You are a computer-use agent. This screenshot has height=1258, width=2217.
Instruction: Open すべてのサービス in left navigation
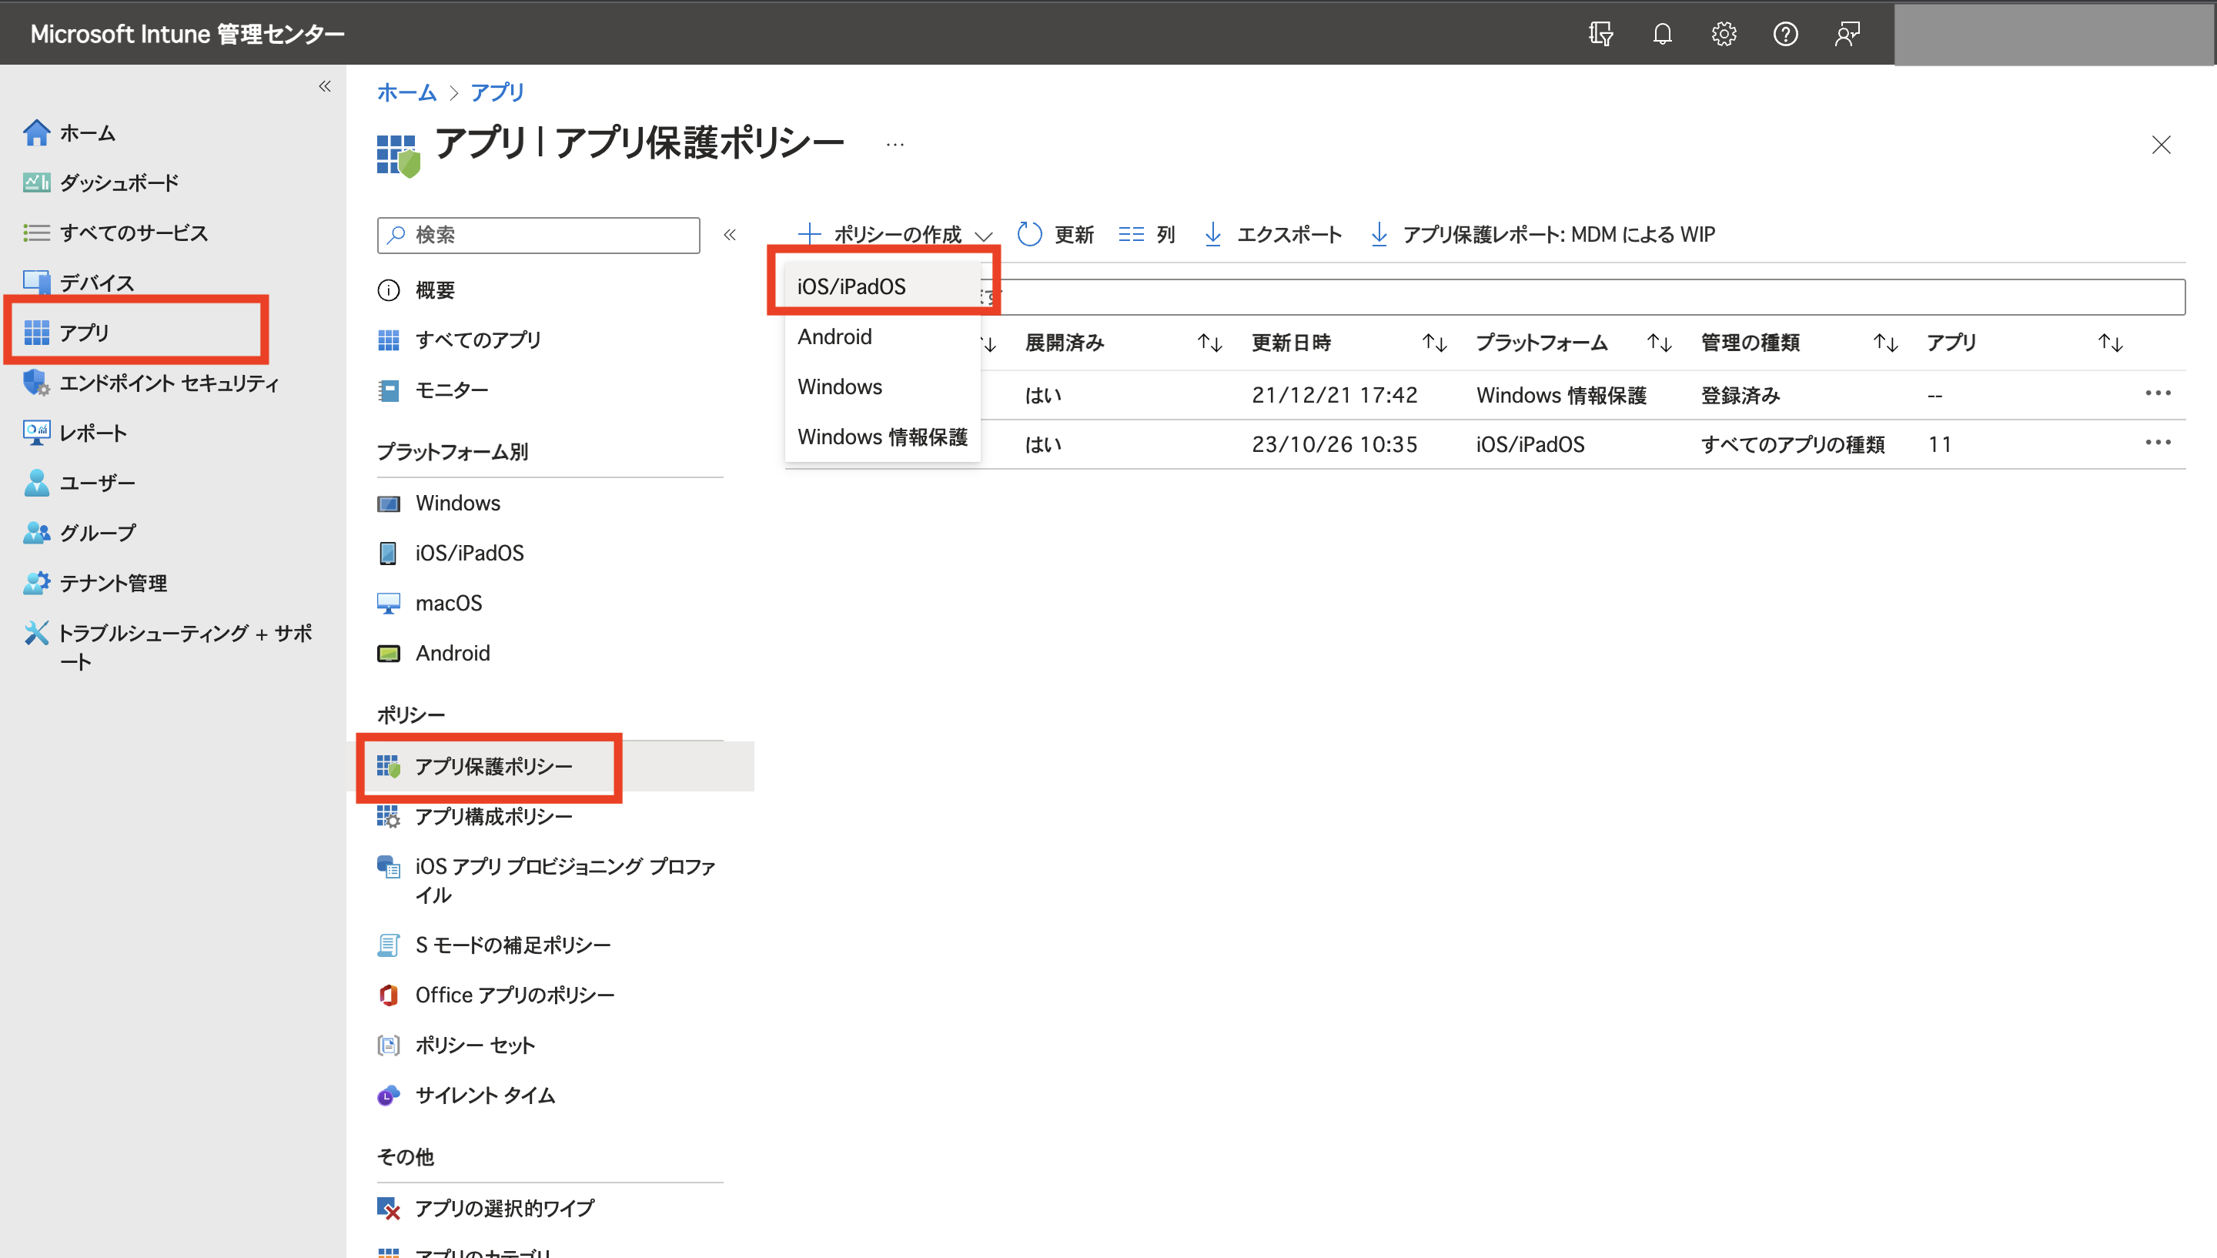point(115,233)
